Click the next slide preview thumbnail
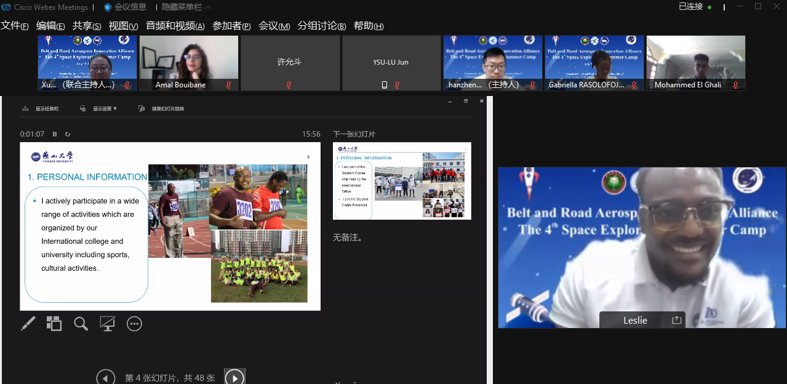The height and width of the screenshot is (384, 787). pyautogui.click(x=402, y=181)
